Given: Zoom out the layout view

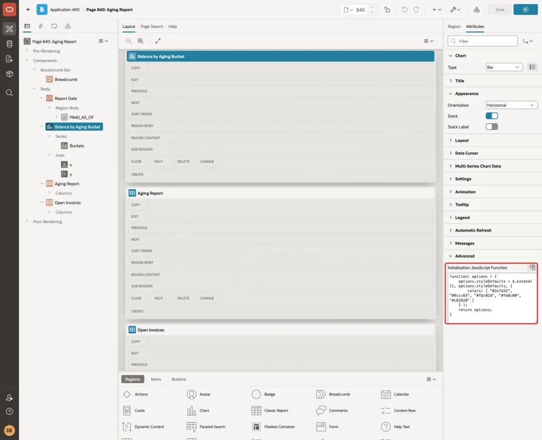Looking at the screenshot, I should [129, 41].
